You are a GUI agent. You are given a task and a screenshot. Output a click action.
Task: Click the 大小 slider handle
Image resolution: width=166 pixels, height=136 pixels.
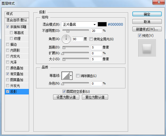[64, 59]
